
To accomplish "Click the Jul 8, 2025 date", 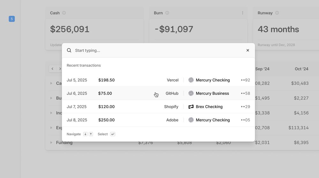I will pyautogui.click(x=77, y=120).
